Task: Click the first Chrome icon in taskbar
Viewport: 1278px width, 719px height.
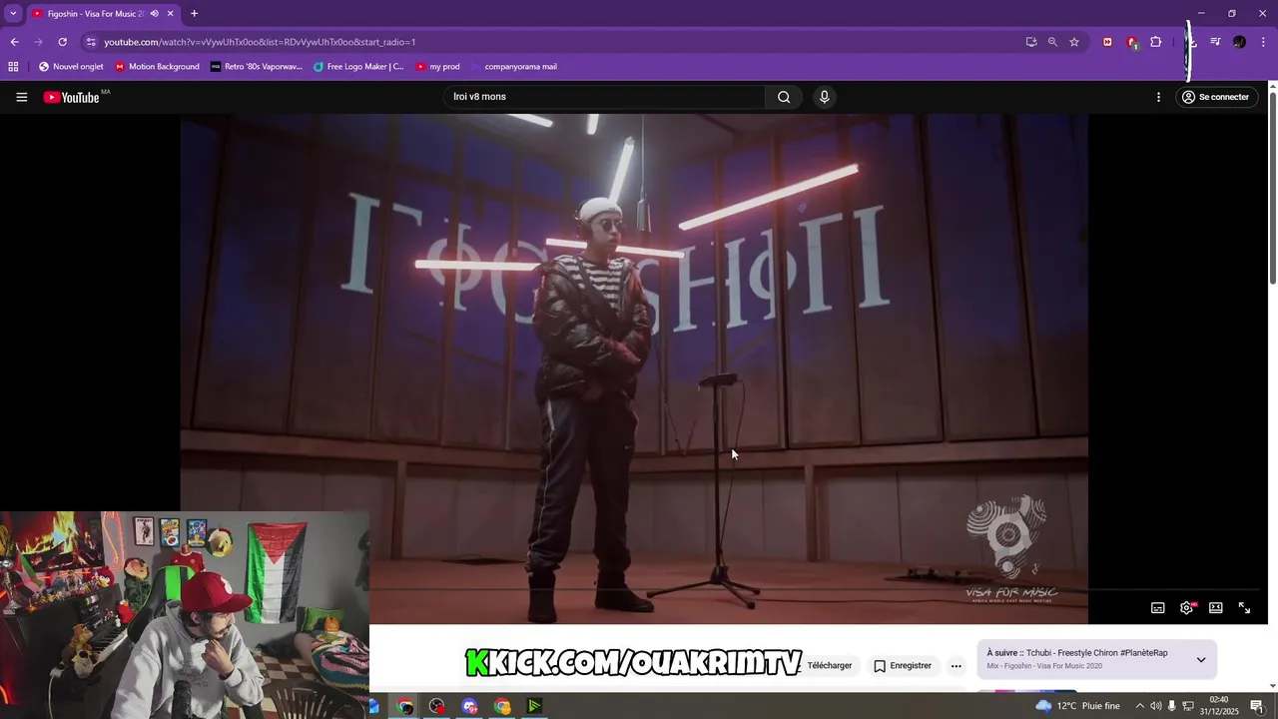Action: coord(404,706)
